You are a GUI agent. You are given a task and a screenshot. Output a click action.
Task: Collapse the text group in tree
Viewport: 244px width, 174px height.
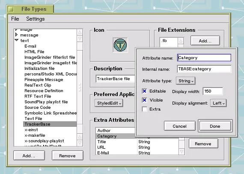pos(17,40)
